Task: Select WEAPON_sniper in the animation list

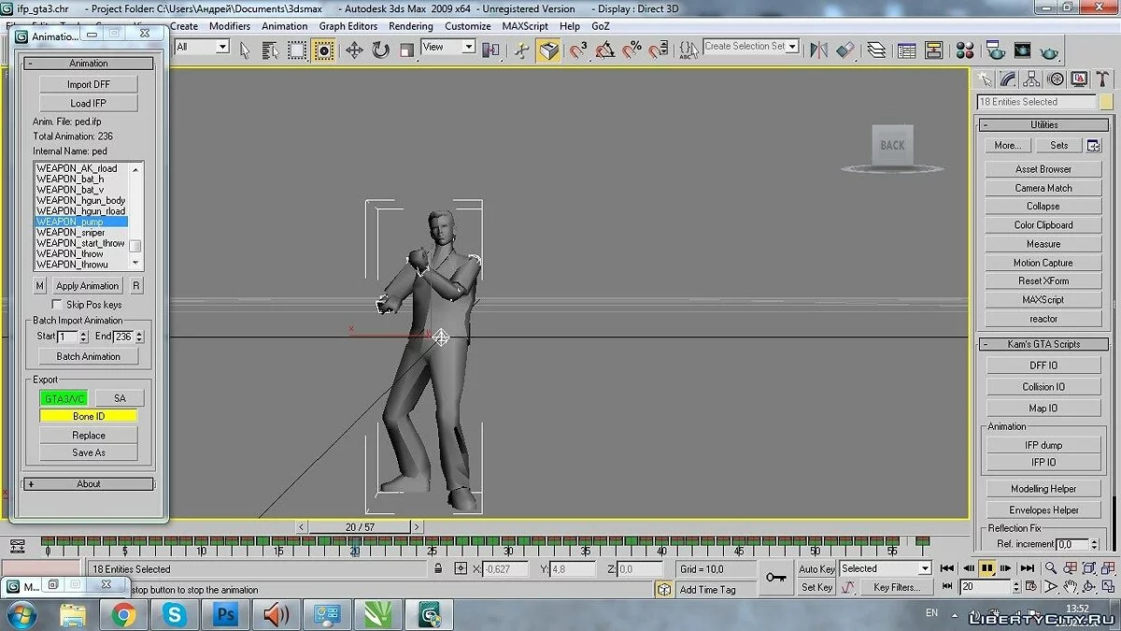Action: tap(71, 233)
